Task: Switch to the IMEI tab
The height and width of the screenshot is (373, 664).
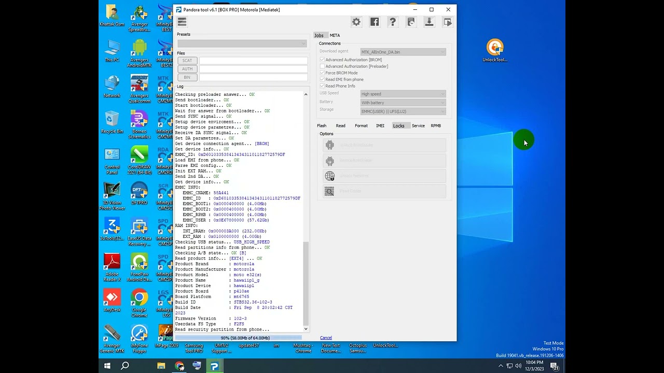Action: (380, 125)
